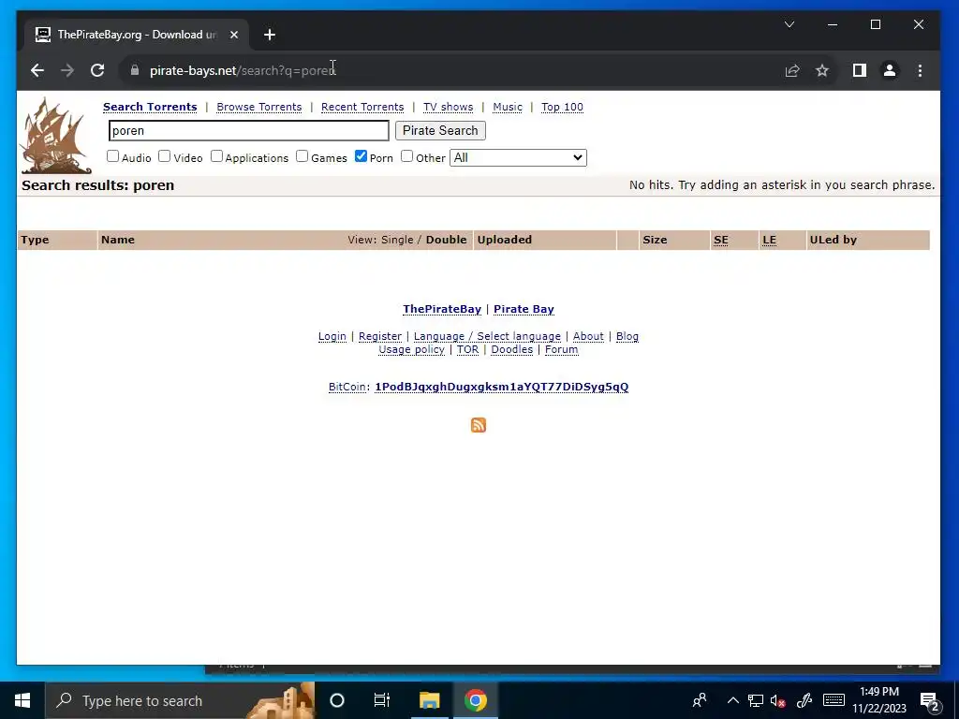Open the People icon in taskbar
Viewport: 959px width, 719px height.
[x=700, y=700]
